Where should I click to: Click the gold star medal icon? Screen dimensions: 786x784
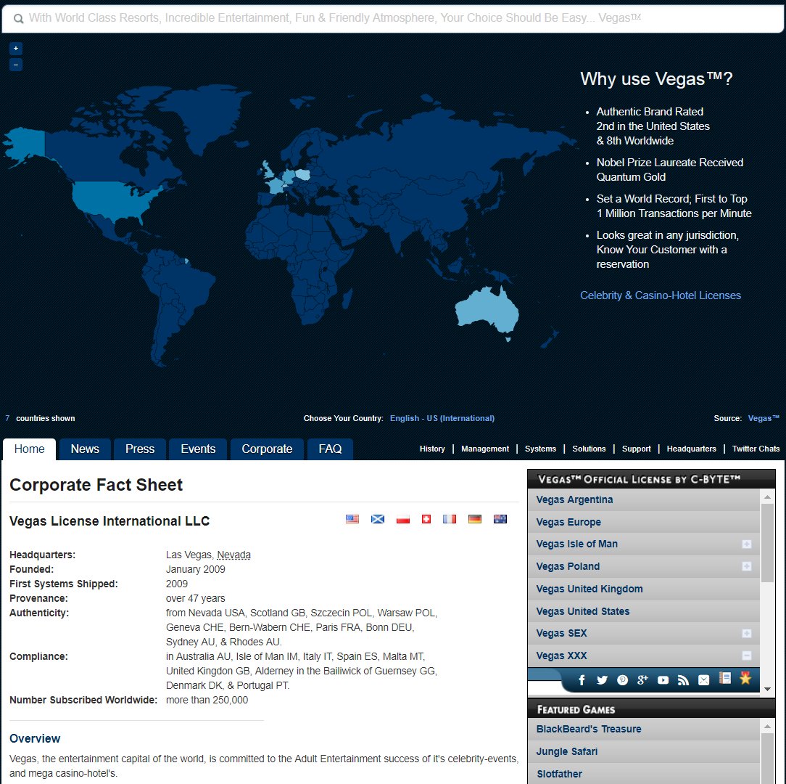point(745,678)
